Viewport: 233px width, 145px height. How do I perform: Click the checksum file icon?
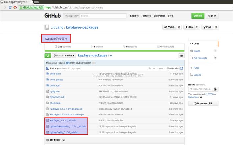click(47, 103)
